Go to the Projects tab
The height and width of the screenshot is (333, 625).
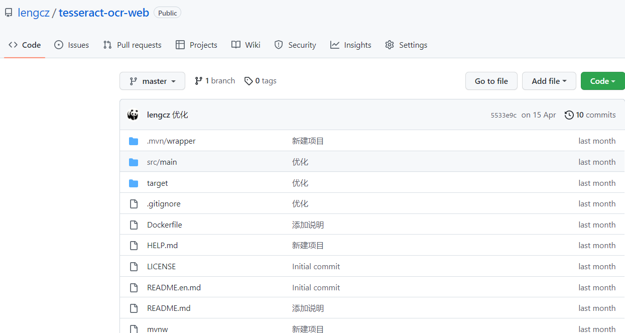[196, 45]
